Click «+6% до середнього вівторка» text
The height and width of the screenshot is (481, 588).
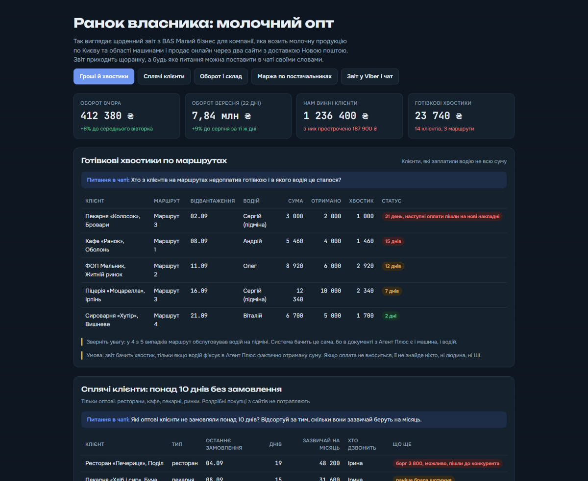117,129
